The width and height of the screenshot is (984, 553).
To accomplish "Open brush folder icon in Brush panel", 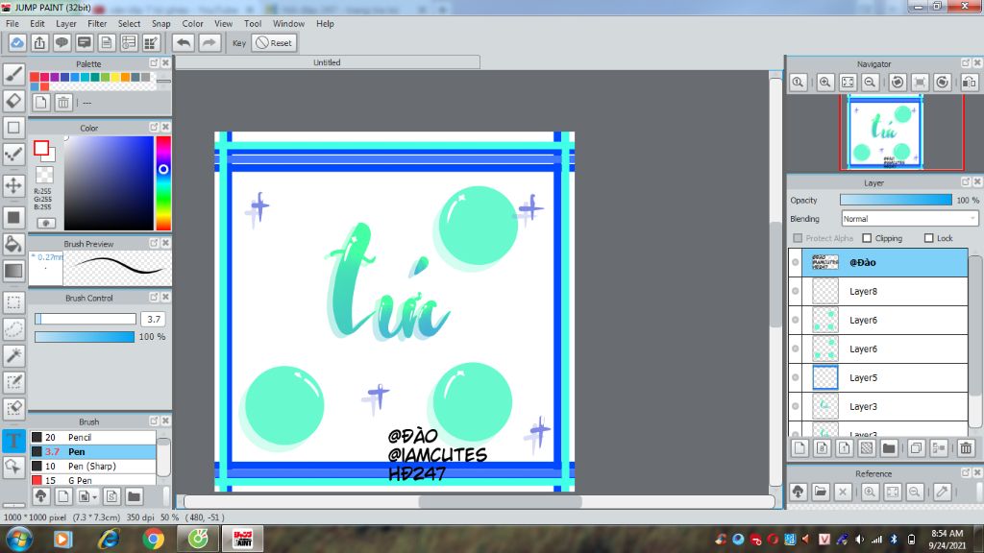I will point(134,496).
